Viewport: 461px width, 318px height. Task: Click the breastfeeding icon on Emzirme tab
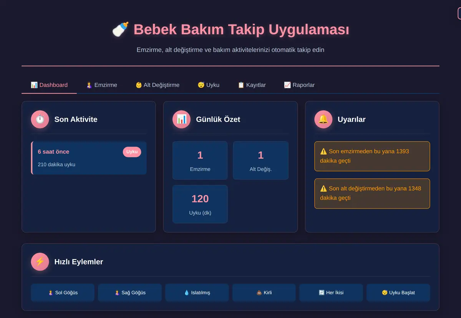click(89, 85)
